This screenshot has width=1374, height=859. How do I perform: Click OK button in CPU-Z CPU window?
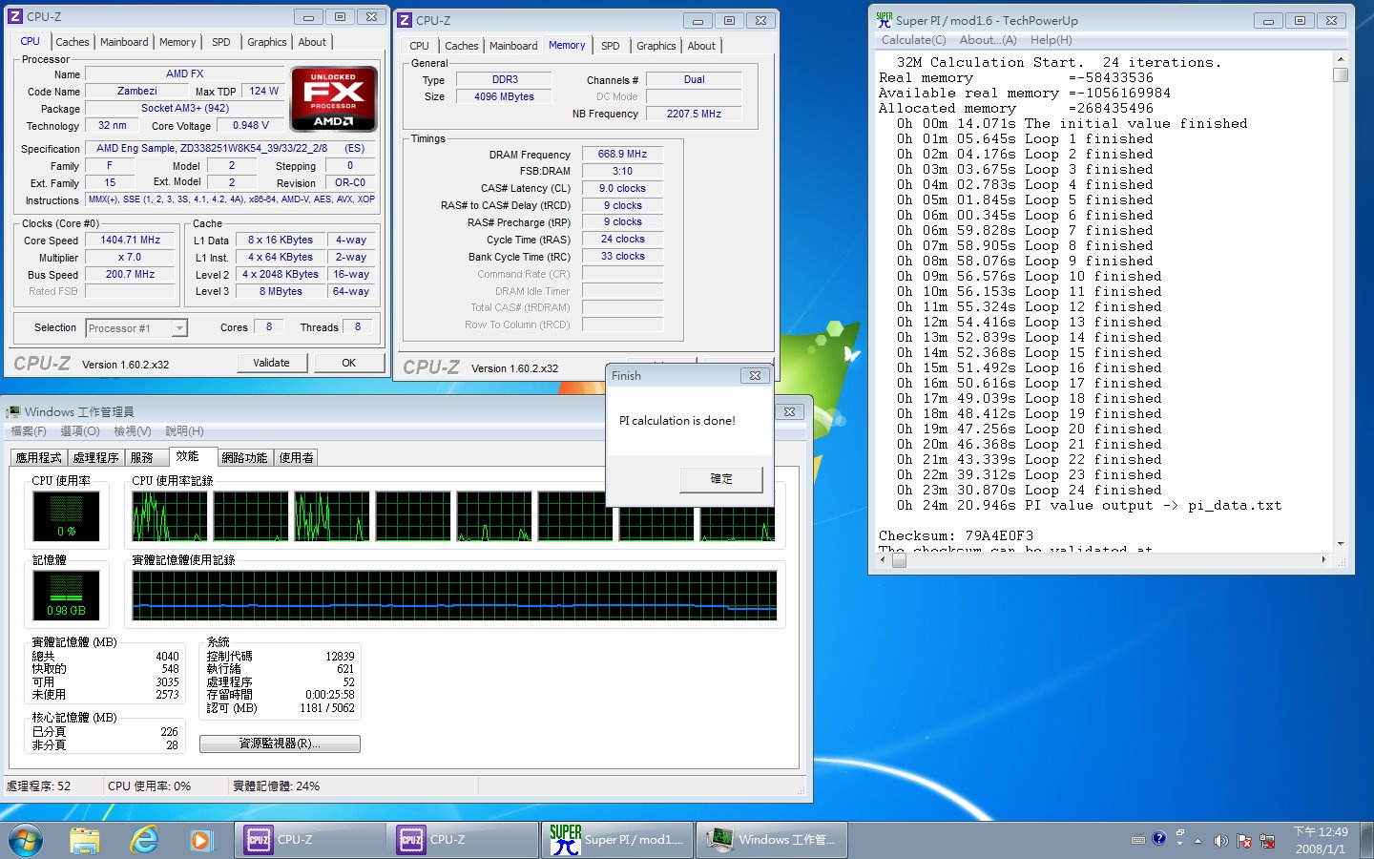pos(349,363)
